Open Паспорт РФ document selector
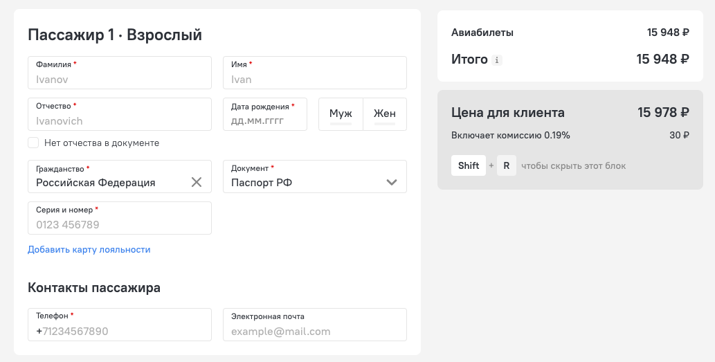The height and width of the screenshot is (362, 715). (x=315, y=177)
